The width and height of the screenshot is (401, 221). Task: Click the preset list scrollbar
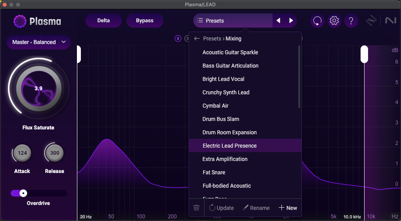(299, 77)
